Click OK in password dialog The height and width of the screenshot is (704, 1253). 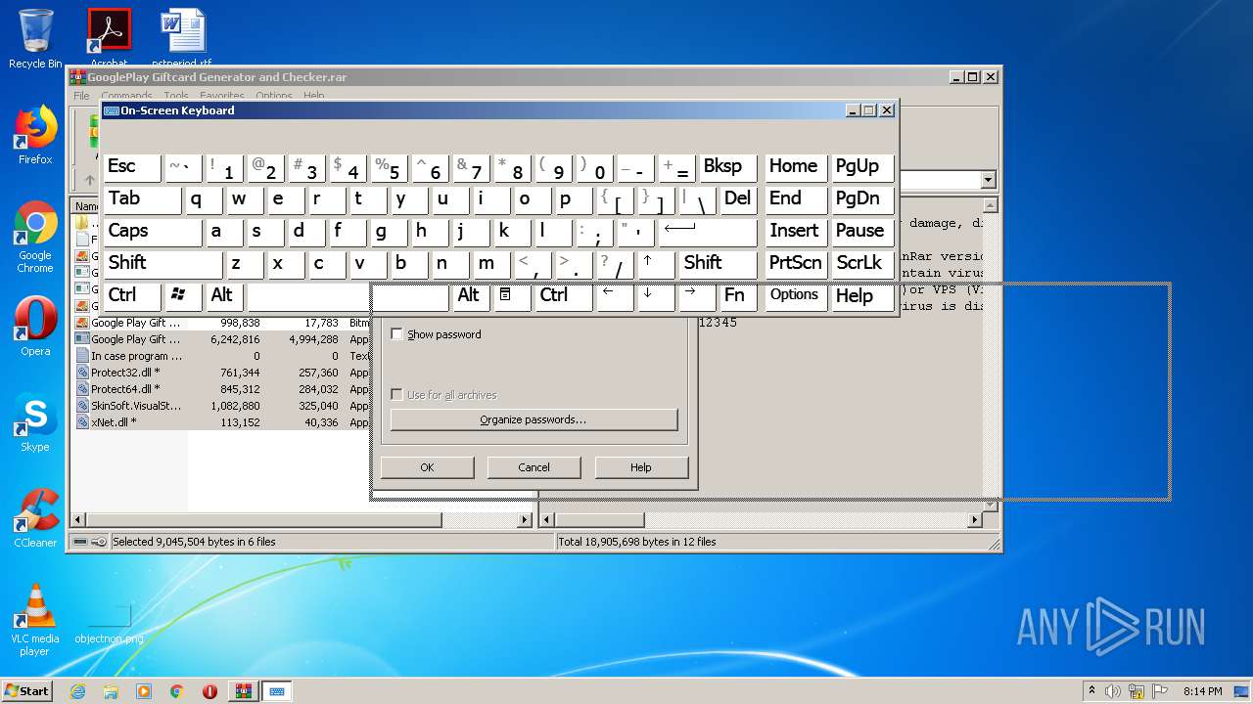coord(427,467)
